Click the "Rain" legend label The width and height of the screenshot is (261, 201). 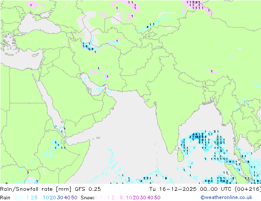[5, 198]
